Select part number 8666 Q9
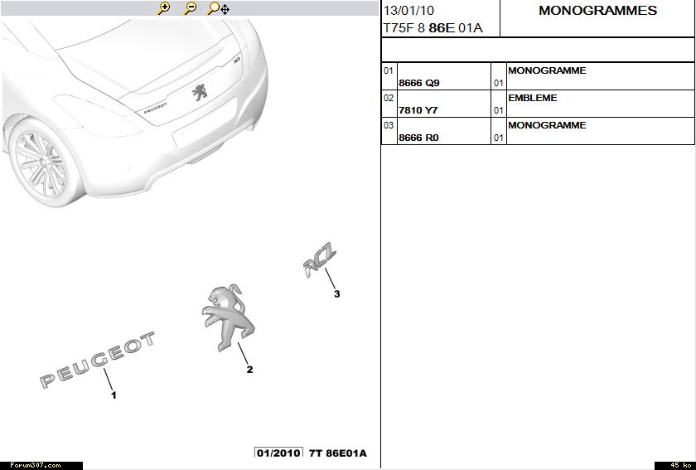 (419, 84)
